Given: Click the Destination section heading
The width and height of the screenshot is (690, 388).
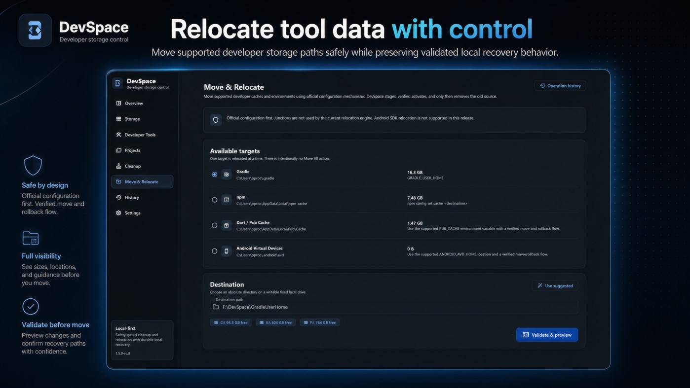Looking at the screenshot, I should coord(227,284).
